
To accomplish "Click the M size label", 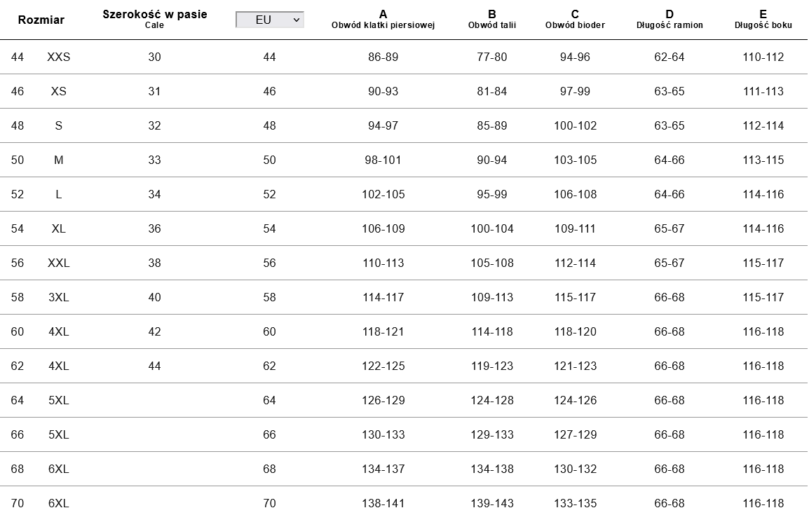I will pos(59,160).
